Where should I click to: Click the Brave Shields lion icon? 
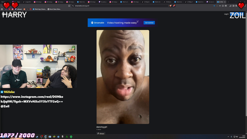click(x=171, y=6)
